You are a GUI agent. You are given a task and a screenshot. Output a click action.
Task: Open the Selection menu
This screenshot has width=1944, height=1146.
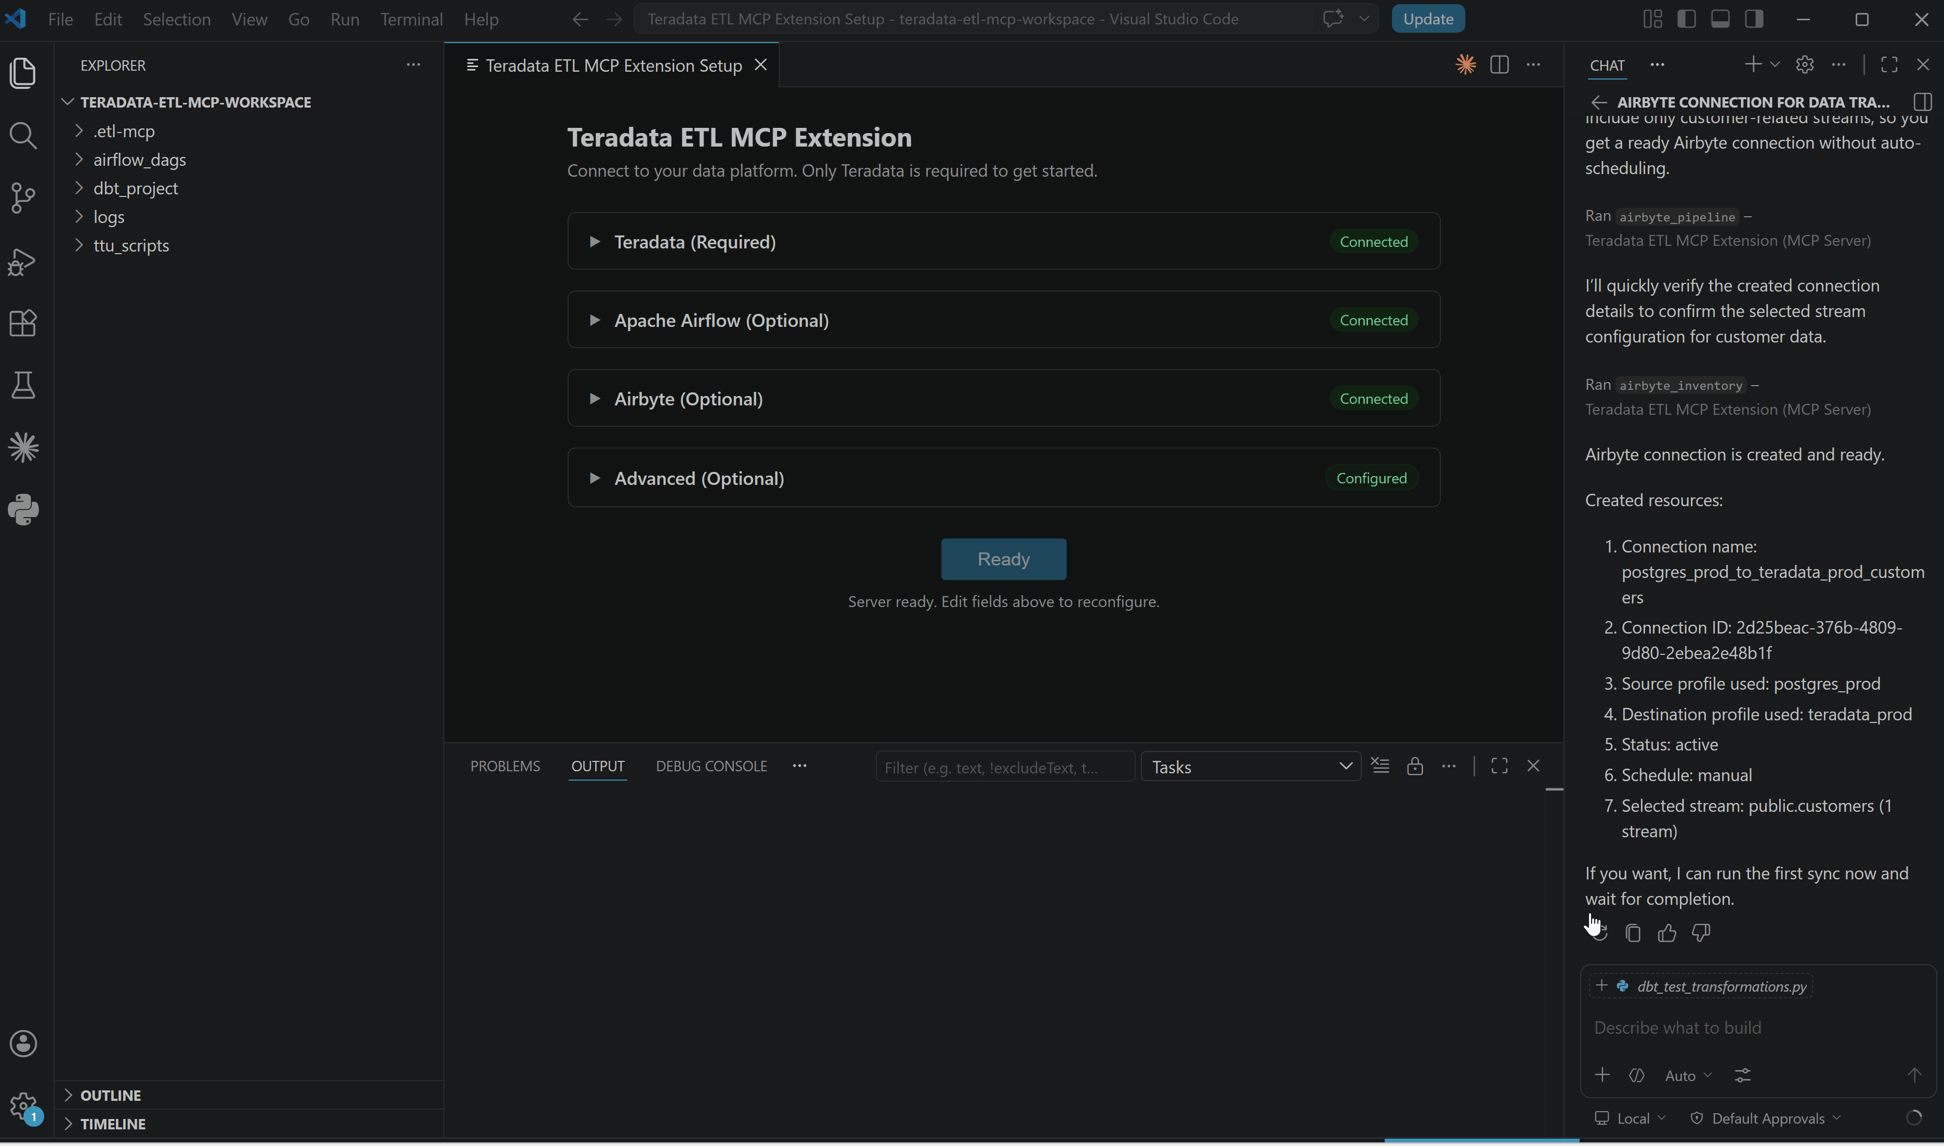tap(176, 19)
